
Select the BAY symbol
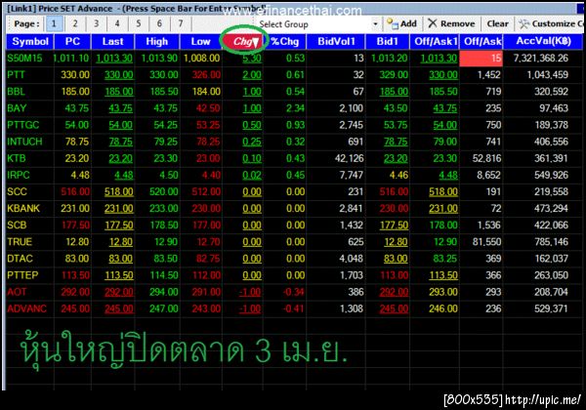click(17, 108)
